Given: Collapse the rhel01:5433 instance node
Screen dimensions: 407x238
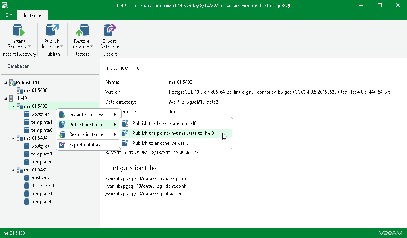Looking at the screenshot, I should 13,106.
